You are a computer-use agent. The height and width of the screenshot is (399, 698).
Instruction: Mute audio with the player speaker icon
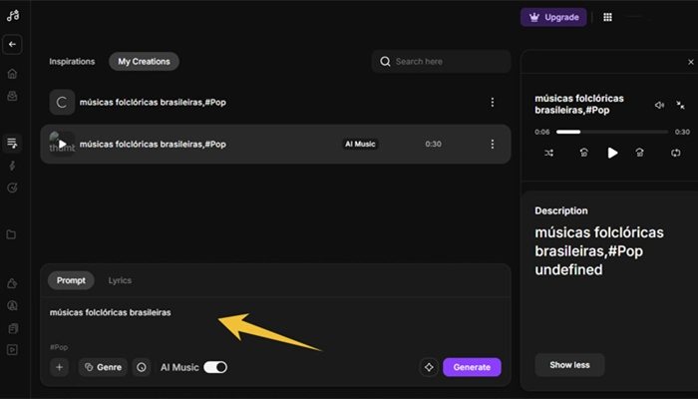point(659,105)
